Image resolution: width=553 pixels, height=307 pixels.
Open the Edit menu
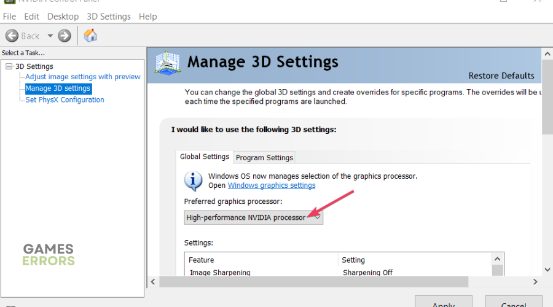pyautogui.click(x=31, y=17)
